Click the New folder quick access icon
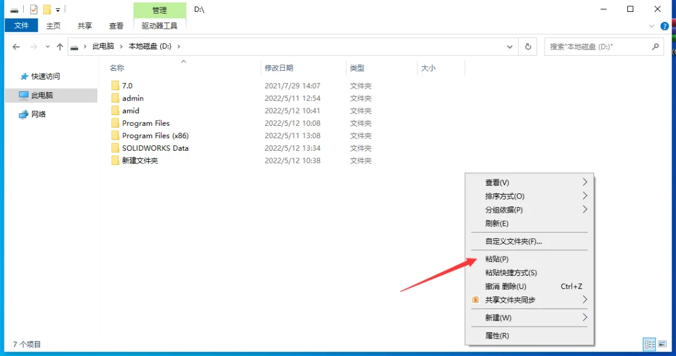 coord(46,9)
